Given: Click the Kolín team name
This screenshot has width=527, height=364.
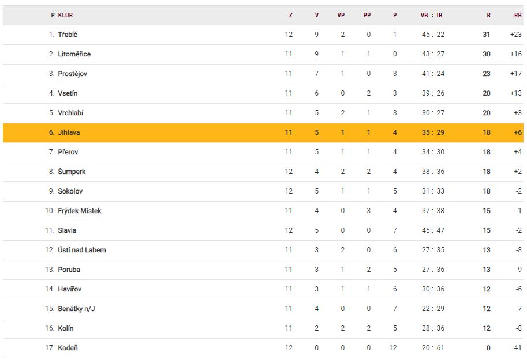Looking at the screenshot, I should (x=66, y=328).
